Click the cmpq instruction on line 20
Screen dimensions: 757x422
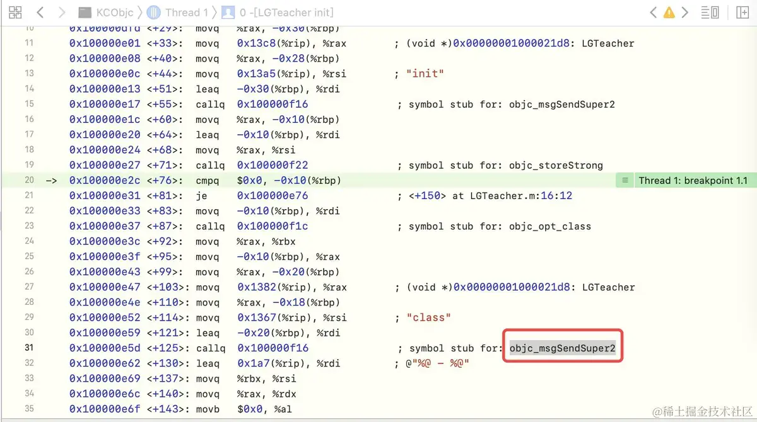pyautogui.click(x=208, y=180)
